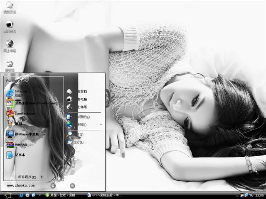This screenshot has width=266, height=199.
Task: Click the volume speaker tray icon
Action: (x=251, y=195)
